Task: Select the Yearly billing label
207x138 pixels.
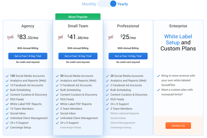Action: click(122, 4)
